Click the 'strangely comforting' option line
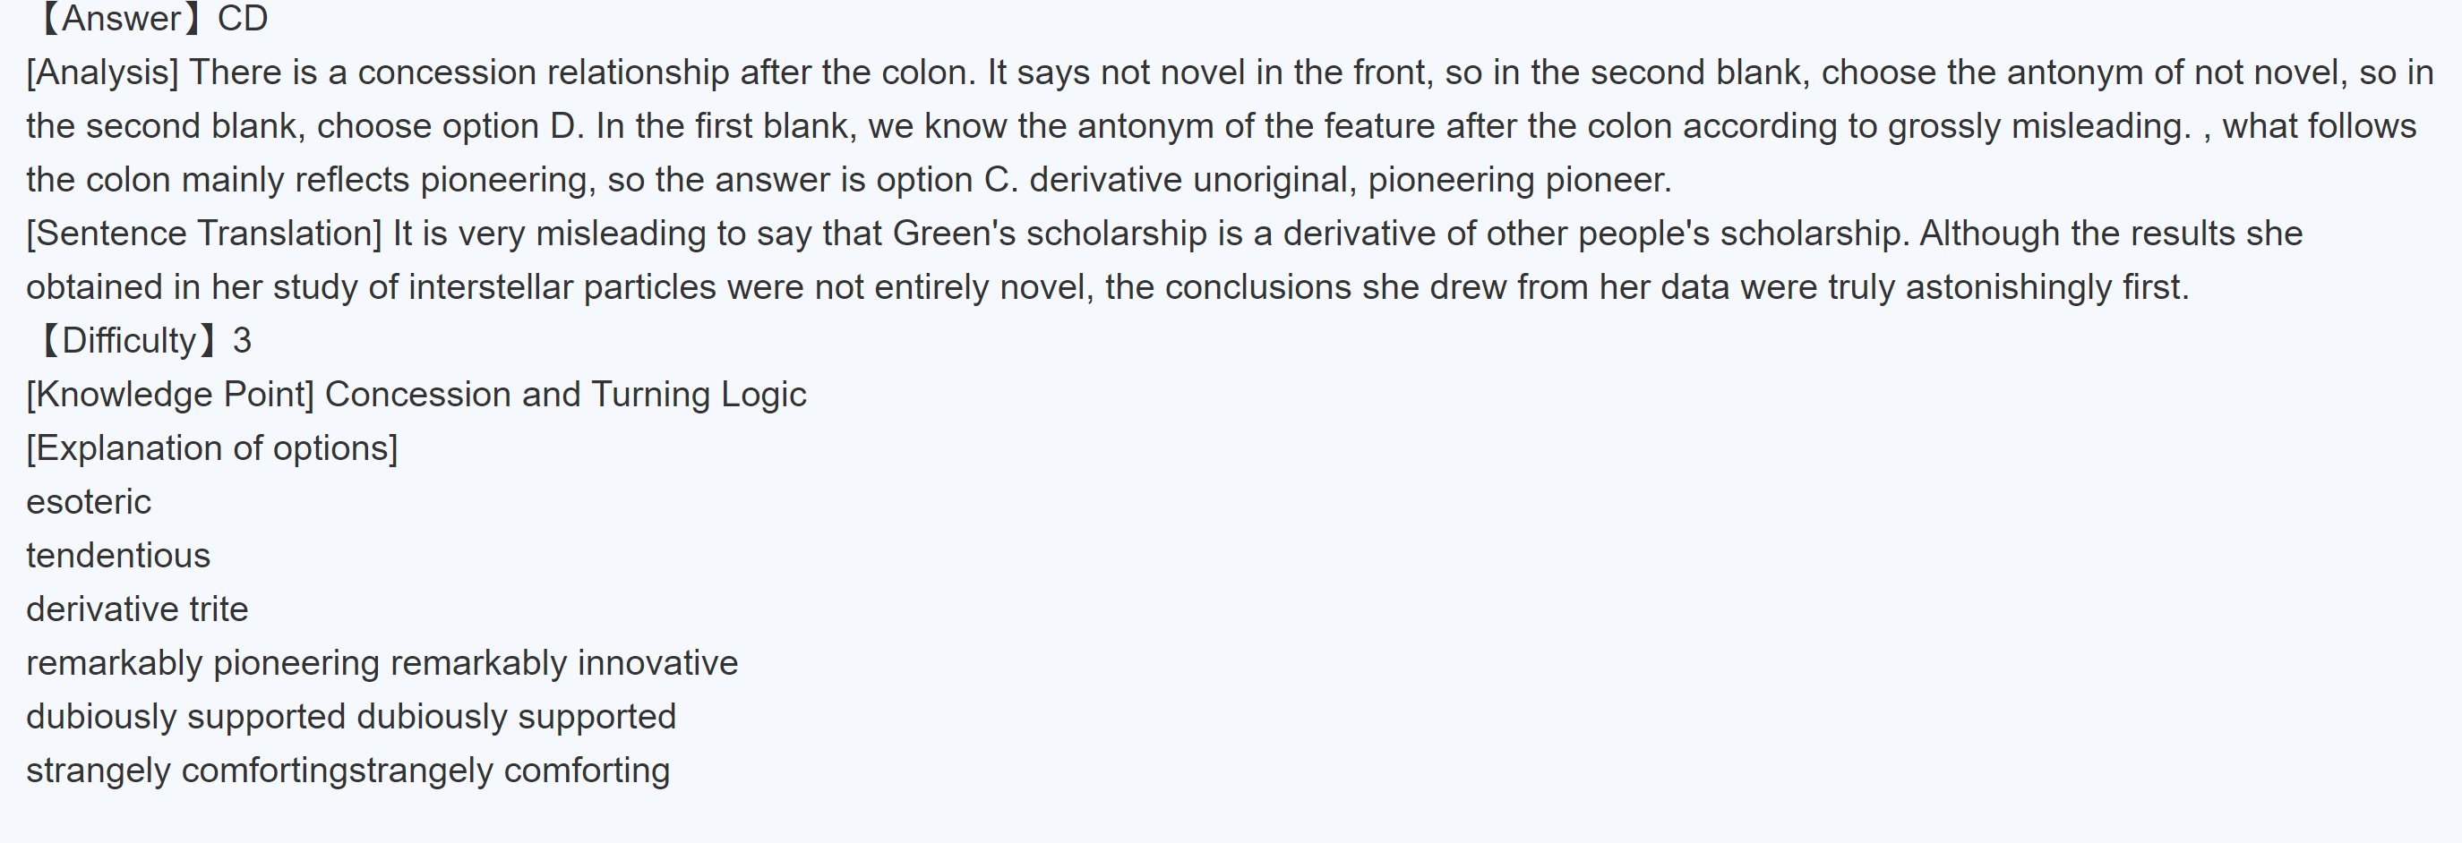 [x=347, y=771]
